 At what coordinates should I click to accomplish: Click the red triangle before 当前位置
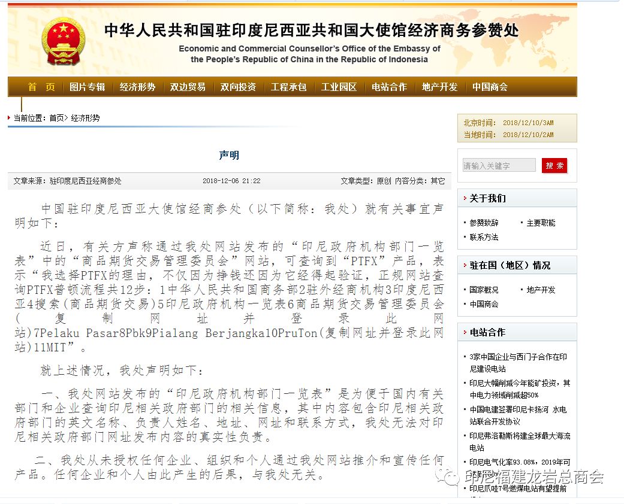coord(9,118)
